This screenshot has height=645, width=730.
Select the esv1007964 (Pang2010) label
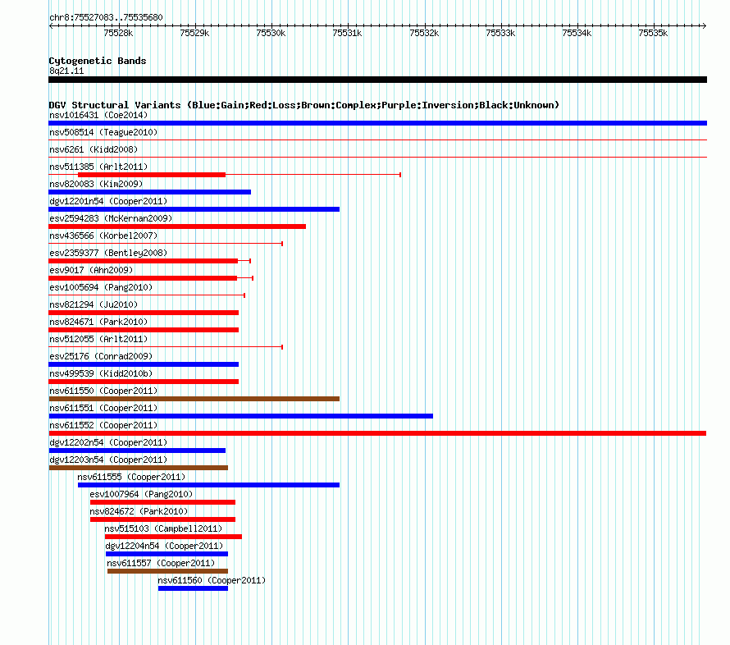(x=141, y=494)
